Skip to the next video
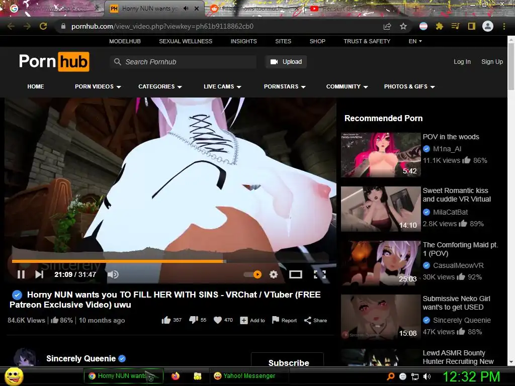Viewport: 515px width, 386px height. [x=39, y=274]
